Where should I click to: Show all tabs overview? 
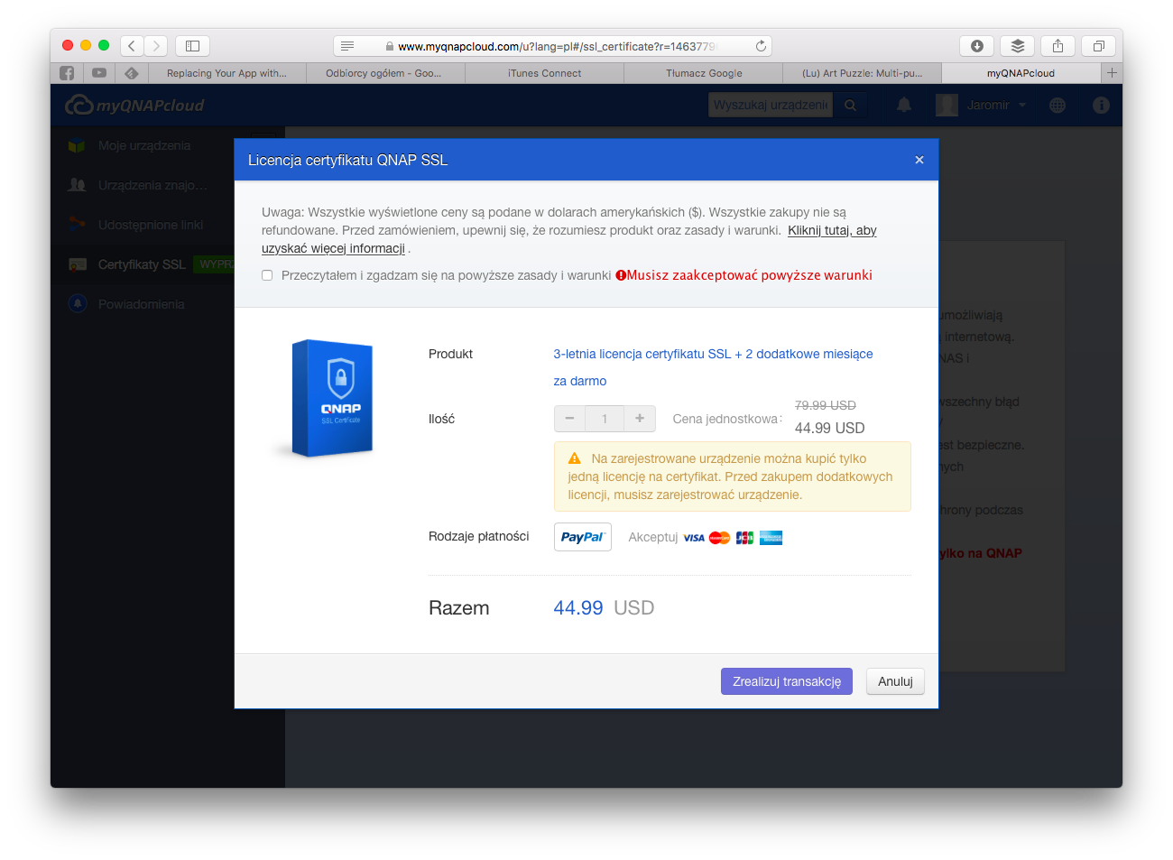[1098, 45]
